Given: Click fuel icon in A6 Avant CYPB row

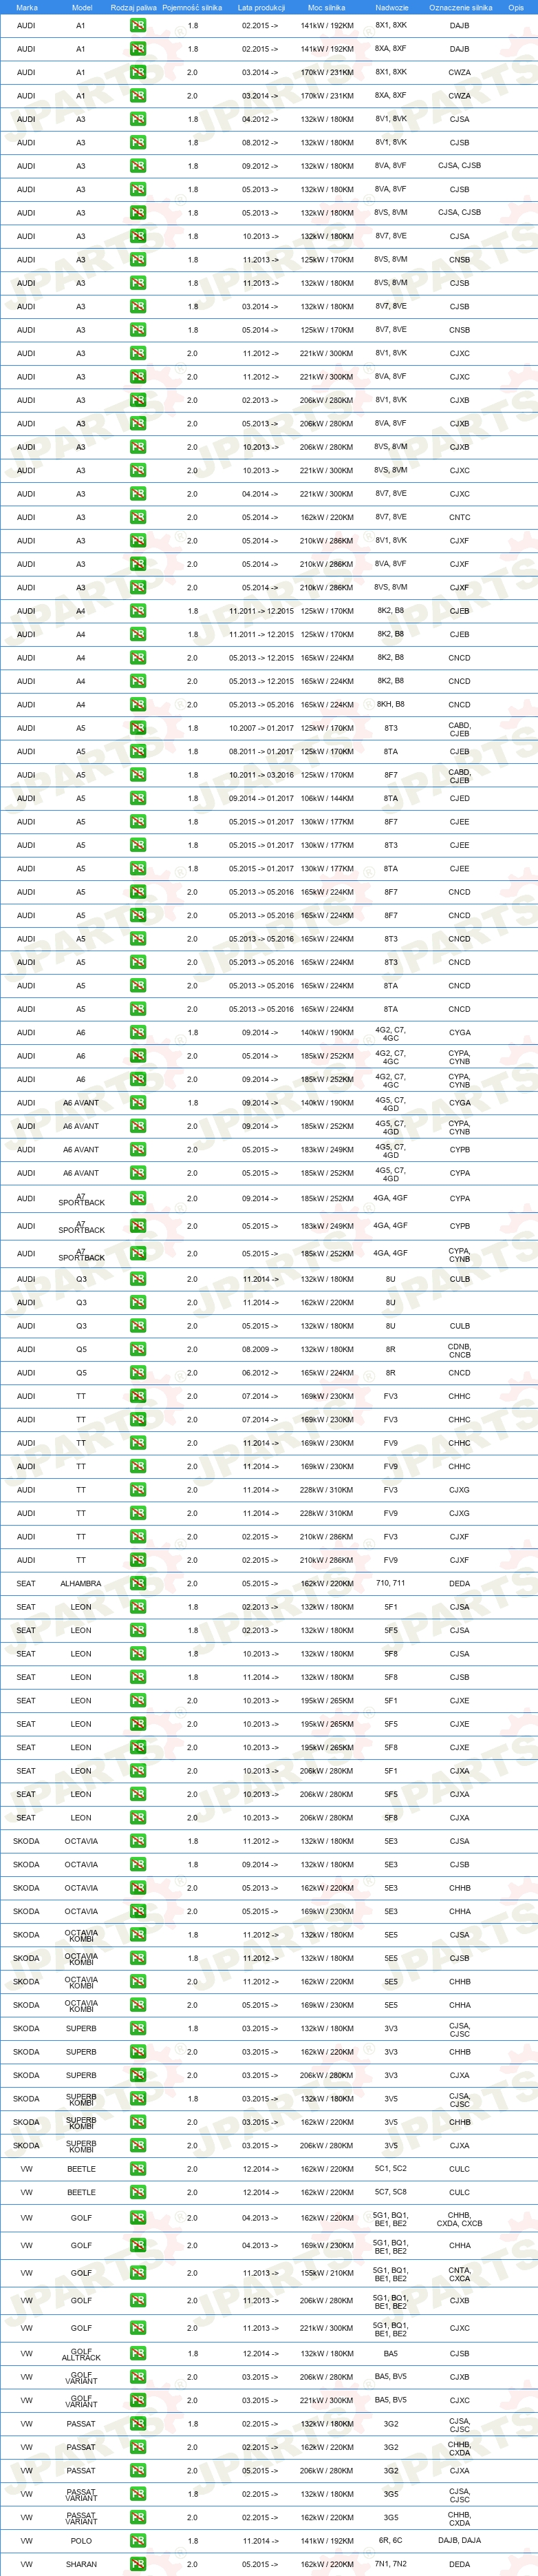Looking at the screenshot, I should pos(138,1149).
